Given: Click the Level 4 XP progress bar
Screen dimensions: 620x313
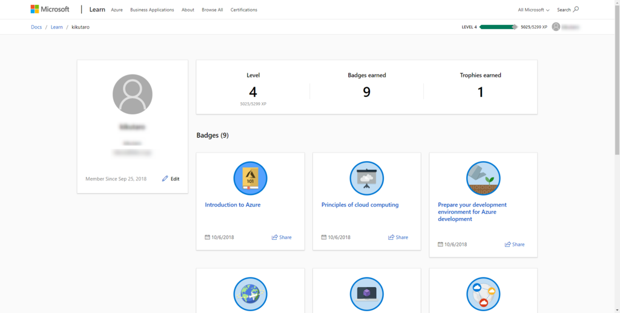Looking at the screenshot, I should (498, 27).
